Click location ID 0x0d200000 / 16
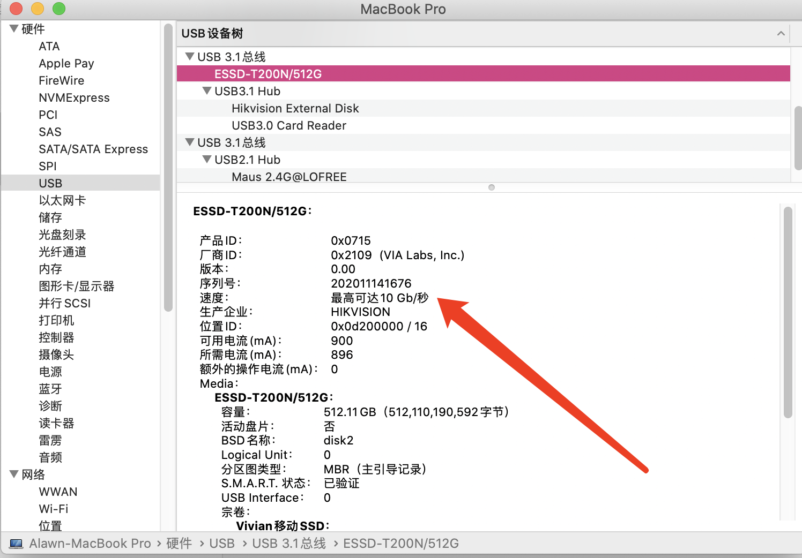Screen dimensions: 802x558 pos(379,326)
